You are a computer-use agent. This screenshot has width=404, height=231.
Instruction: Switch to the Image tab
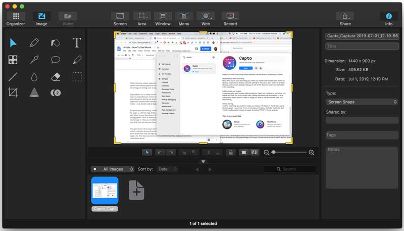tap(41, 19)
